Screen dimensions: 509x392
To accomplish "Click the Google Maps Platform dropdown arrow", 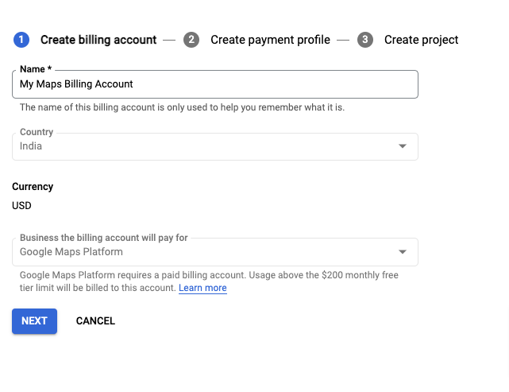I will click(x=403, y=252).
